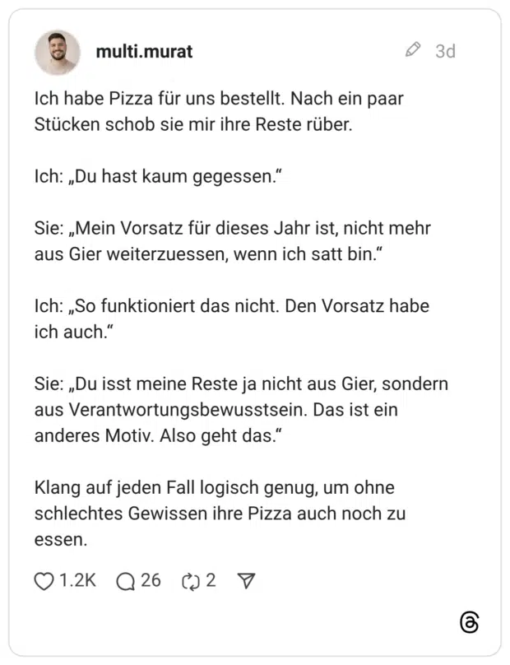Repost using the repost arrows icon
This screenshot has height=665, width=510.
[x=189, y=581]
